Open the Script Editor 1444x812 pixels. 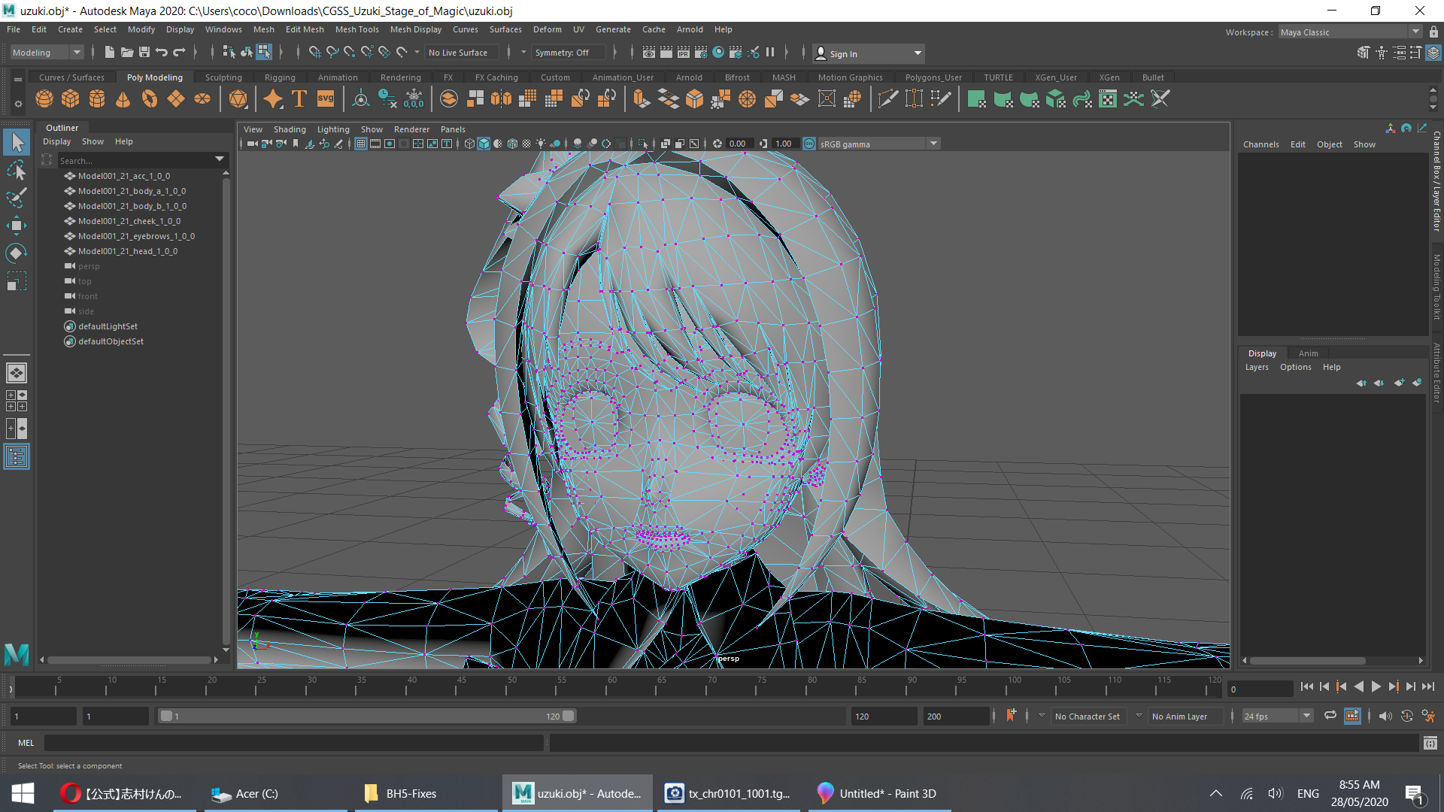tap(1430, 743)
